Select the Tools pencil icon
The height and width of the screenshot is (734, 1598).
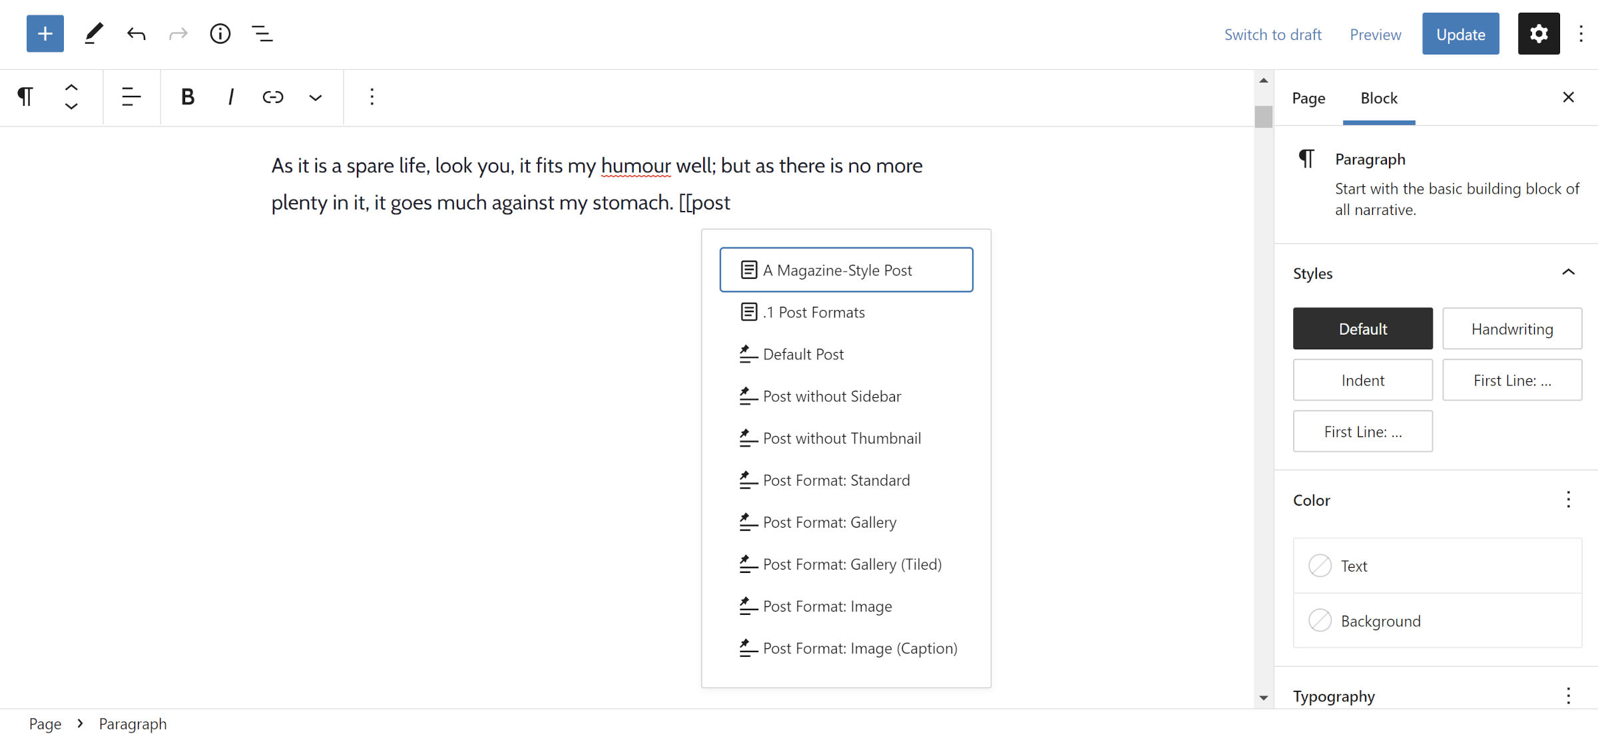pyautogui.click(x=94, y=33)
